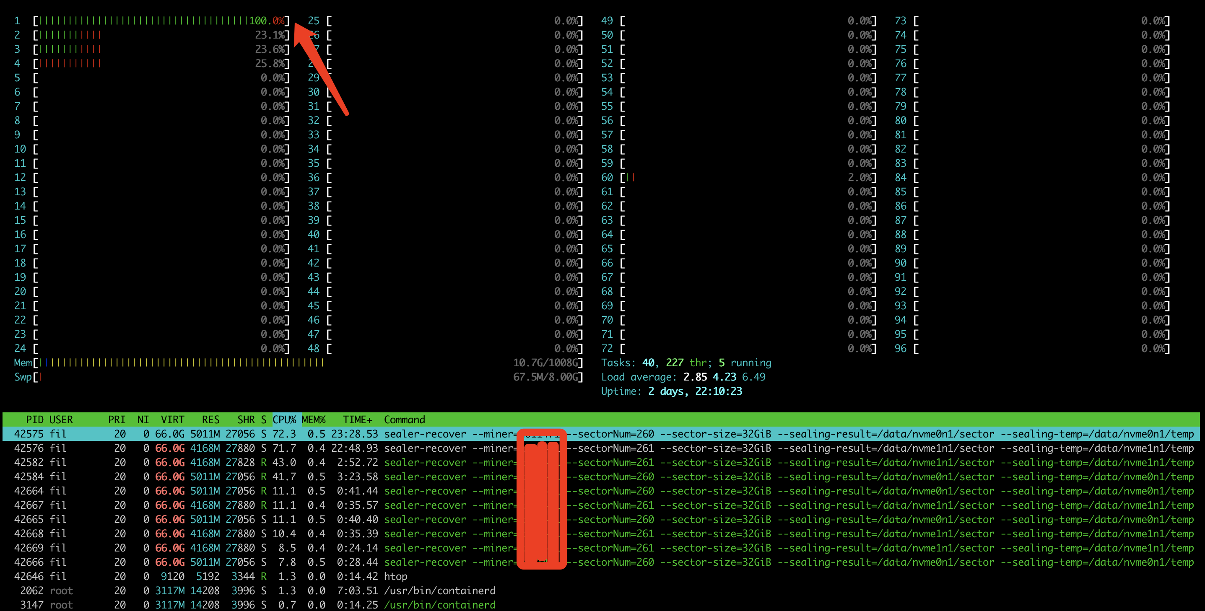Sort by the SHR column header
Viewport: 1205px width, 611px height.
(x=246, y=419)
